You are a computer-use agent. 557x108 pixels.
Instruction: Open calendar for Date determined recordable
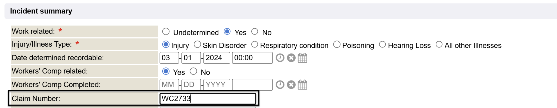point(302,58)
